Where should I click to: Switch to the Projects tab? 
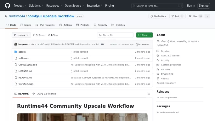pyautogui.click(x=83, y=25)
